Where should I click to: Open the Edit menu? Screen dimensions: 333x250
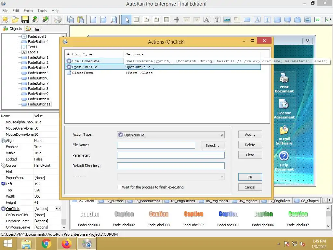[16, 11]
